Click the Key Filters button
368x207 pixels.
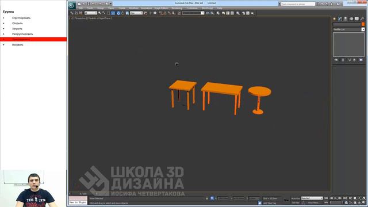click(313, 202)
